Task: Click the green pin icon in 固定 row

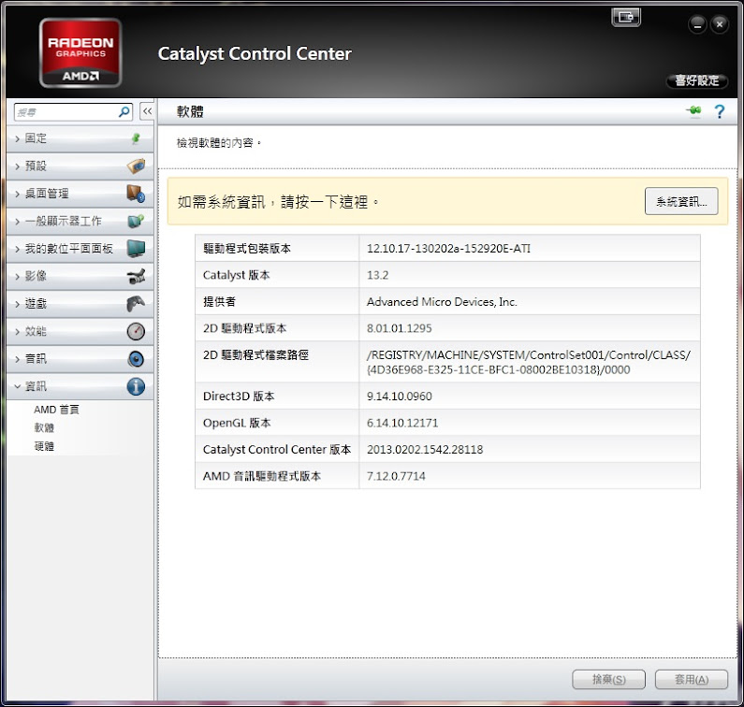Action: point(137,138)
